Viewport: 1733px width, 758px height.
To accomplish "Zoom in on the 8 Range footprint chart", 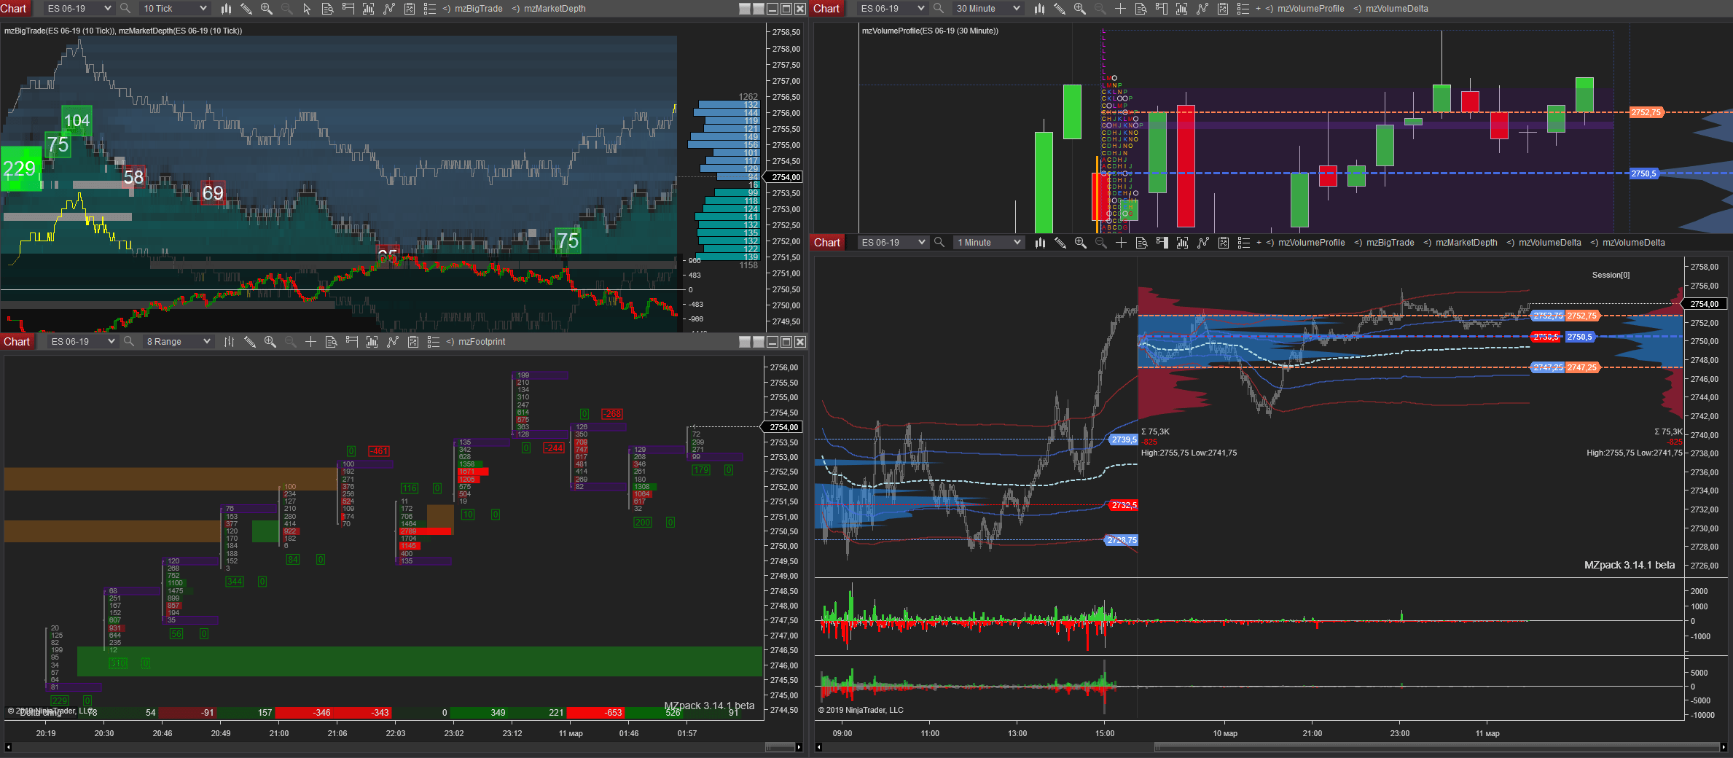I will pyautogui.click(x=270, y=342).
